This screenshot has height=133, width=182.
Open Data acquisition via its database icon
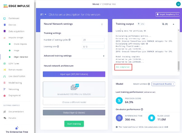(x=4, y=31)
